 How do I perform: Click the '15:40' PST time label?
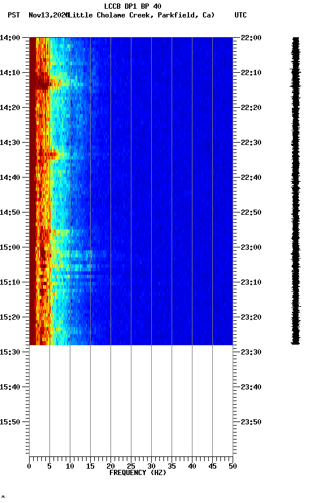[x=10, y=388]
